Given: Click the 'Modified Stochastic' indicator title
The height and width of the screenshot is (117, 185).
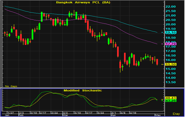Looking at the screenshot, I should (83, 90).
